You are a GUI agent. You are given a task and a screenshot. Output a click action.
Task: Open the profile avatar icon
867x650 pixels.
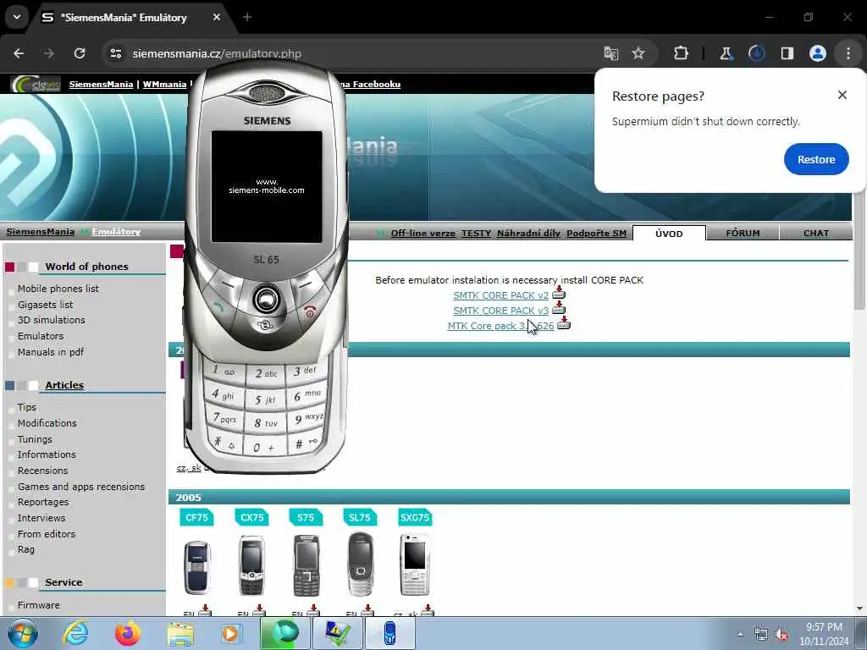pos(818,53)
